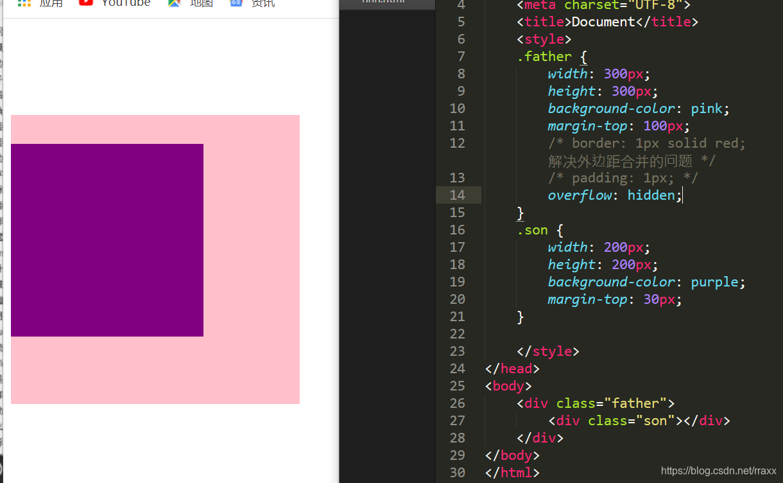Click the .son selector
783x483 pixels.
pyautogui.click(x=533, y=230)
